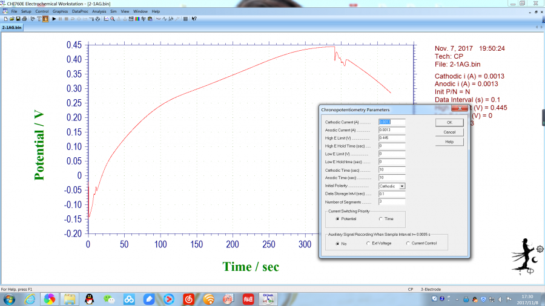Open the File menu
Image resolution: width=545 pixels, height=306 pixels.
pyautogui.click(x=14, y=11)
